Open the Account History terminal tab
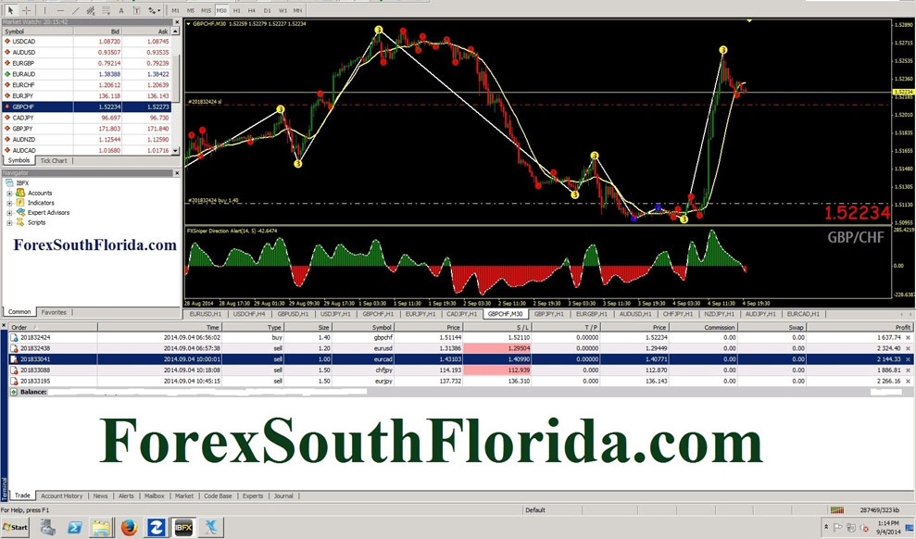Viewport: 916px width, 539px height. [x=61, y=495]
